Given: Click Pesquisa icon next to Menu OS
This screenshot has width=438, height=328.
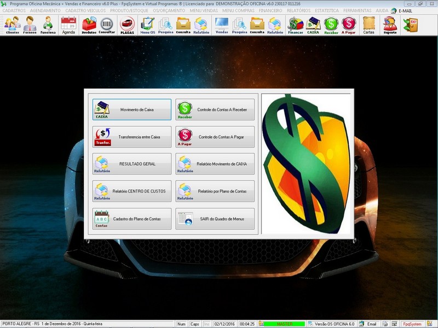Looking at the screenshot, I should [166, 25].
